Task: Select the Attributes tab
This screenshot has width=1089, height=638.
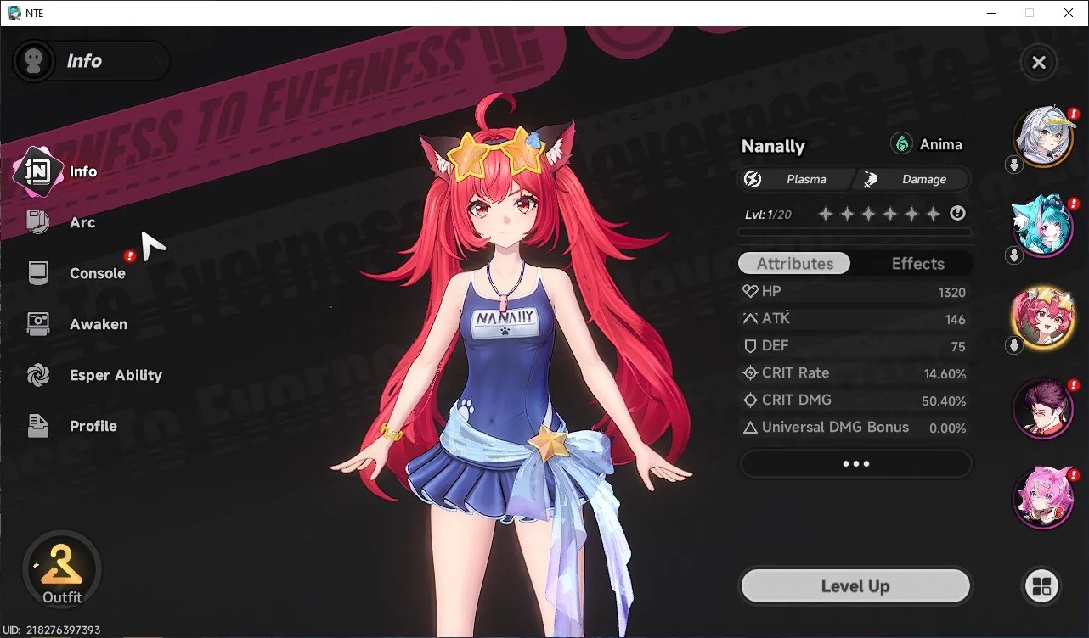Action: [795, 264]
